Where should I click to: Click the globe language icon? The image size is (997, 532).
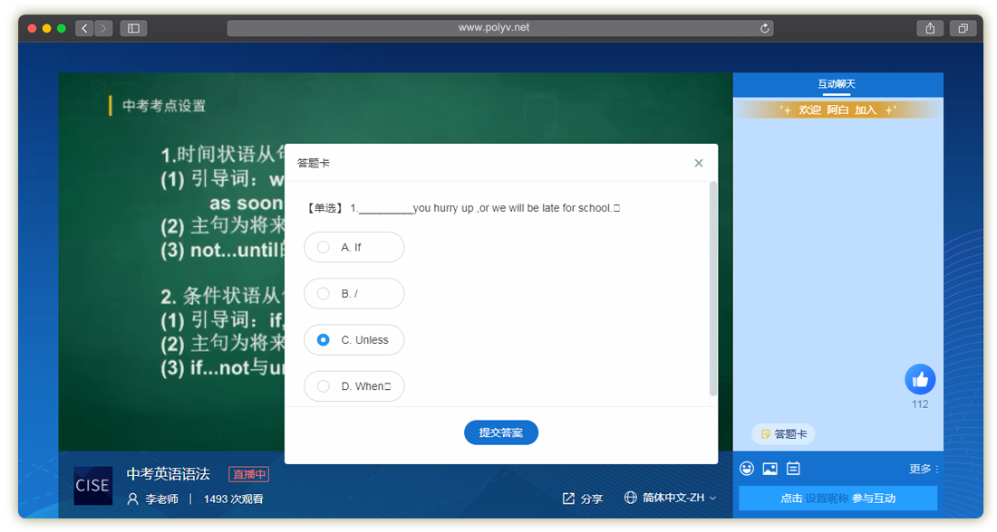click(x=631, y=498)
